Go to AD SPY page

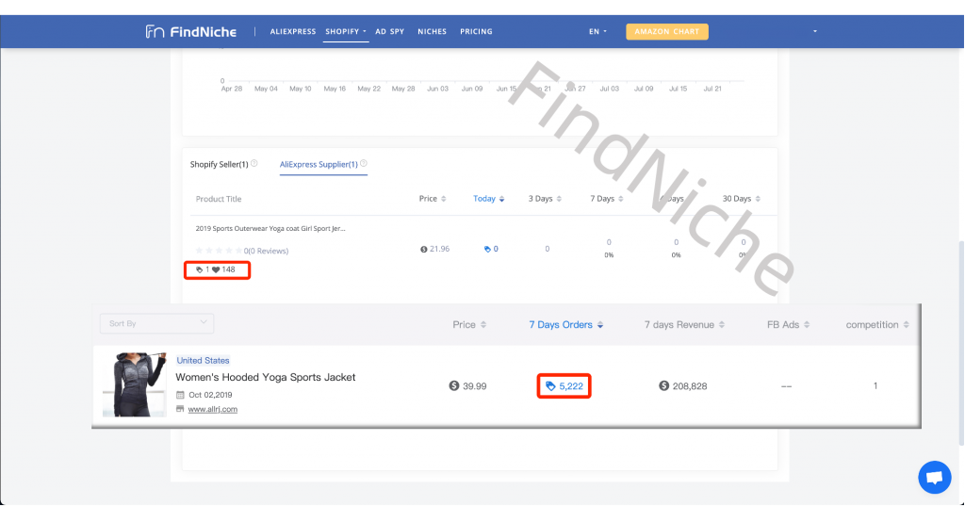389,31
